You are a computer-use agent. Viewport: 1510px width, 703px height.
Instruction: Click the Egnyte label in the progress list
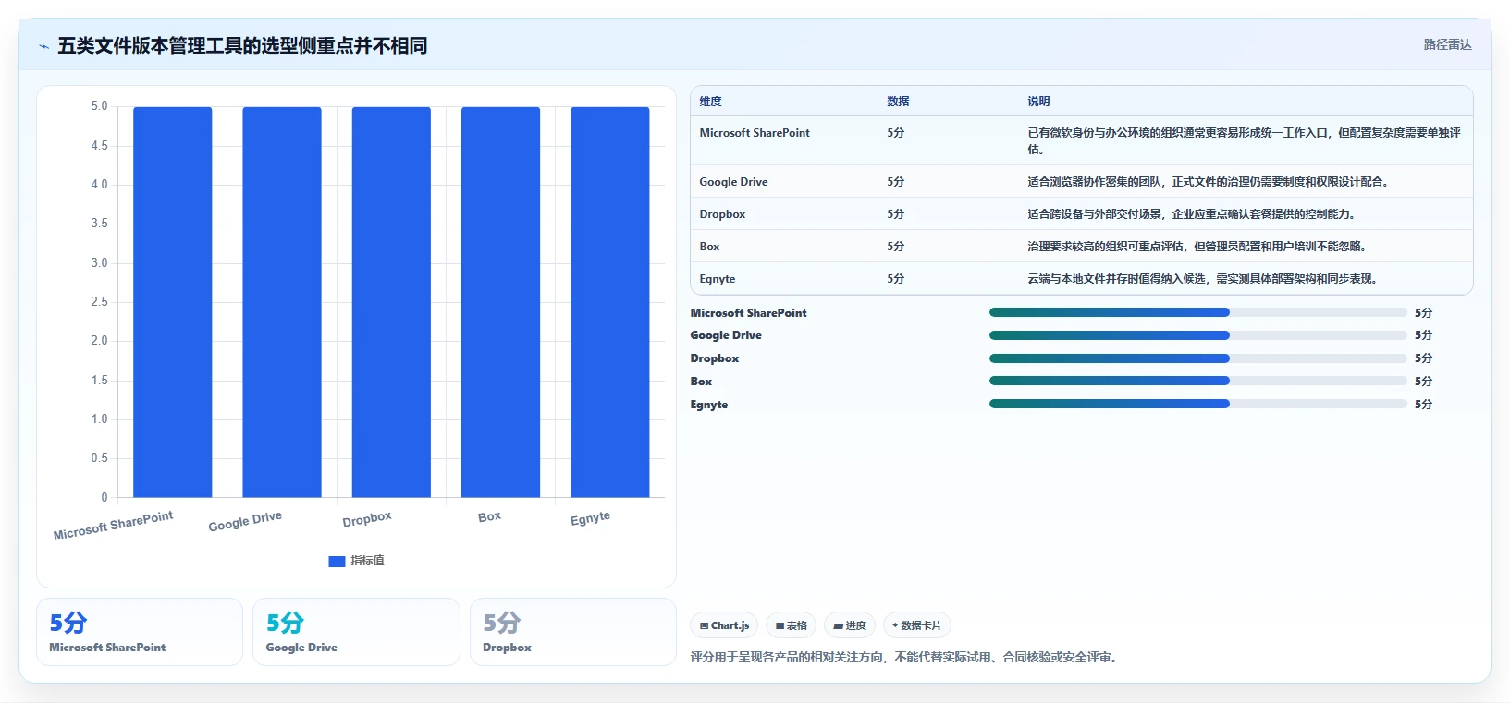709,405
